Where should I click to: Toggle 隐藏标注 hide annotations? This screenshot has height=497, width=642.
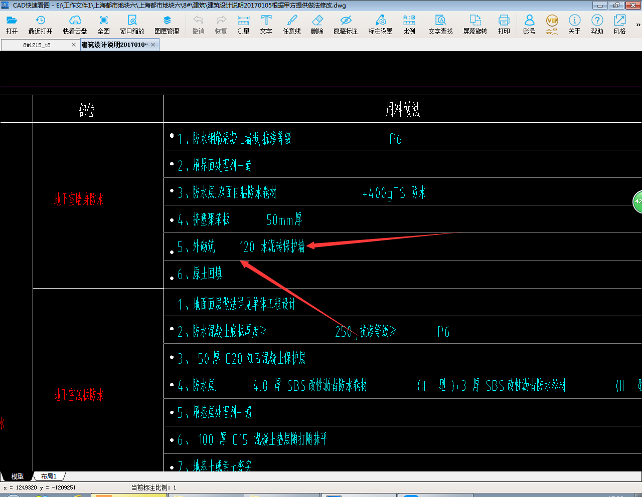[x=346, y=24]
